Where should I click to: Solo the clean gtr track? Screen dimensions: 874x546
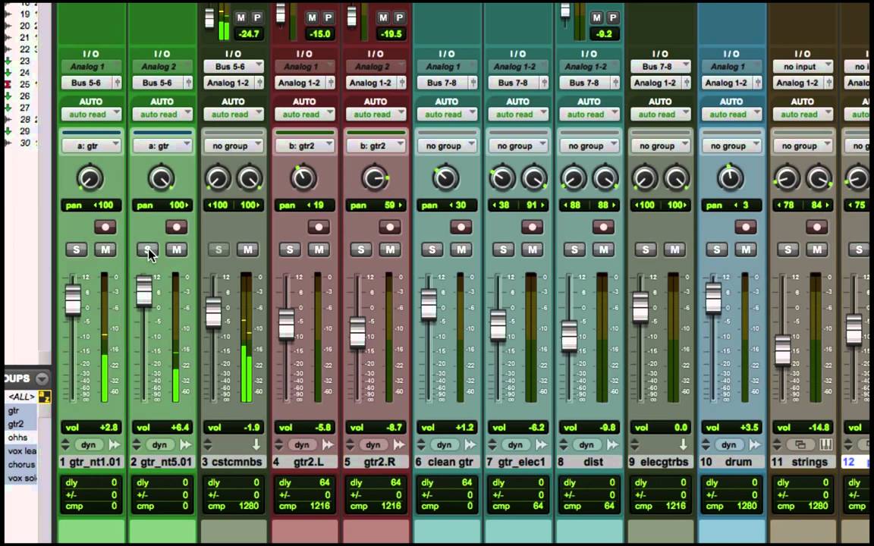(x=432, y=249)
